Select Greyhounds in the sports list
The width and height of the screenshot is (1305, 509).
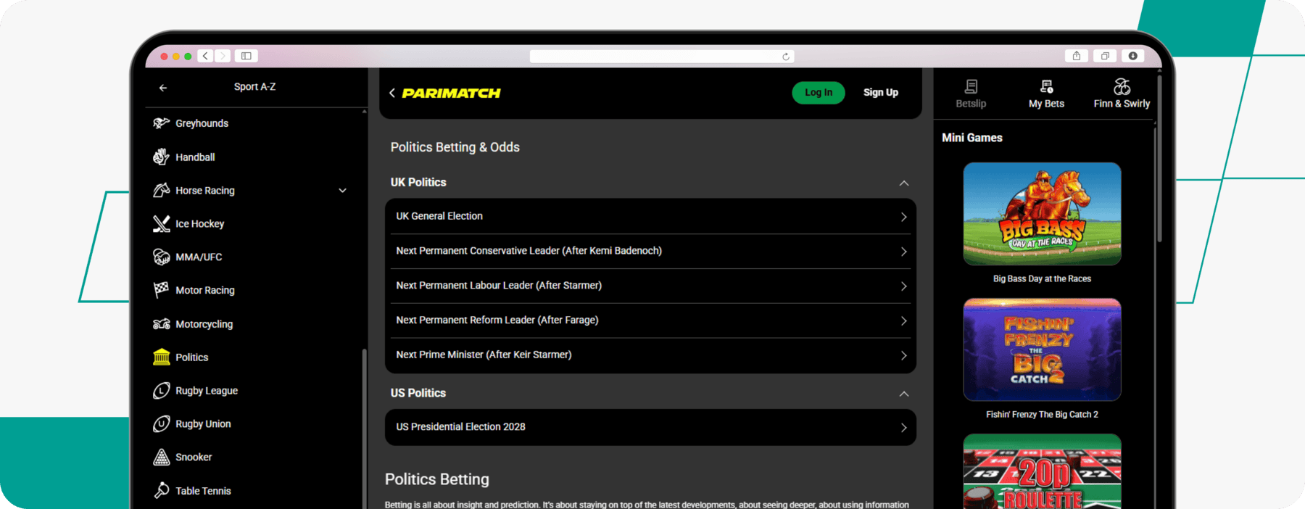click(202, 123)
